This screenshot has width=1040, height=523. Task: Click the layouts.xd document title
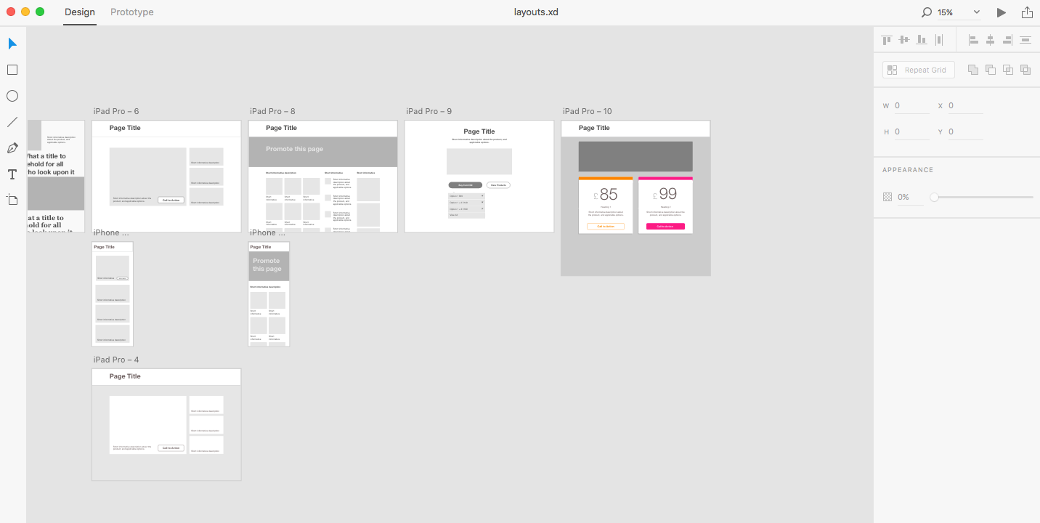tap(536, 12)
